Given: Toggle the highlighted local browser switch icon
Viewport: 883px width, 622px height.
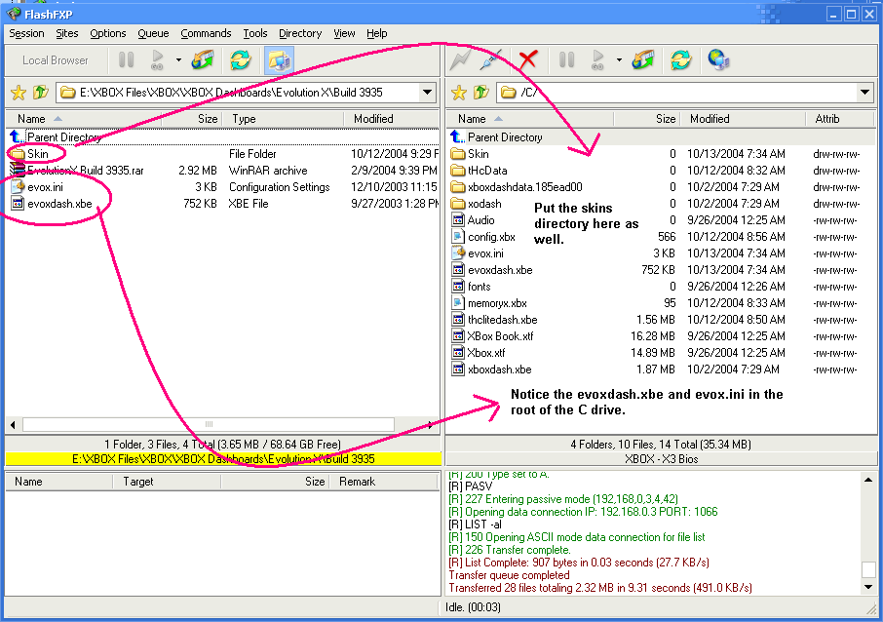Looking at the screenshot, I should (279, 59).
